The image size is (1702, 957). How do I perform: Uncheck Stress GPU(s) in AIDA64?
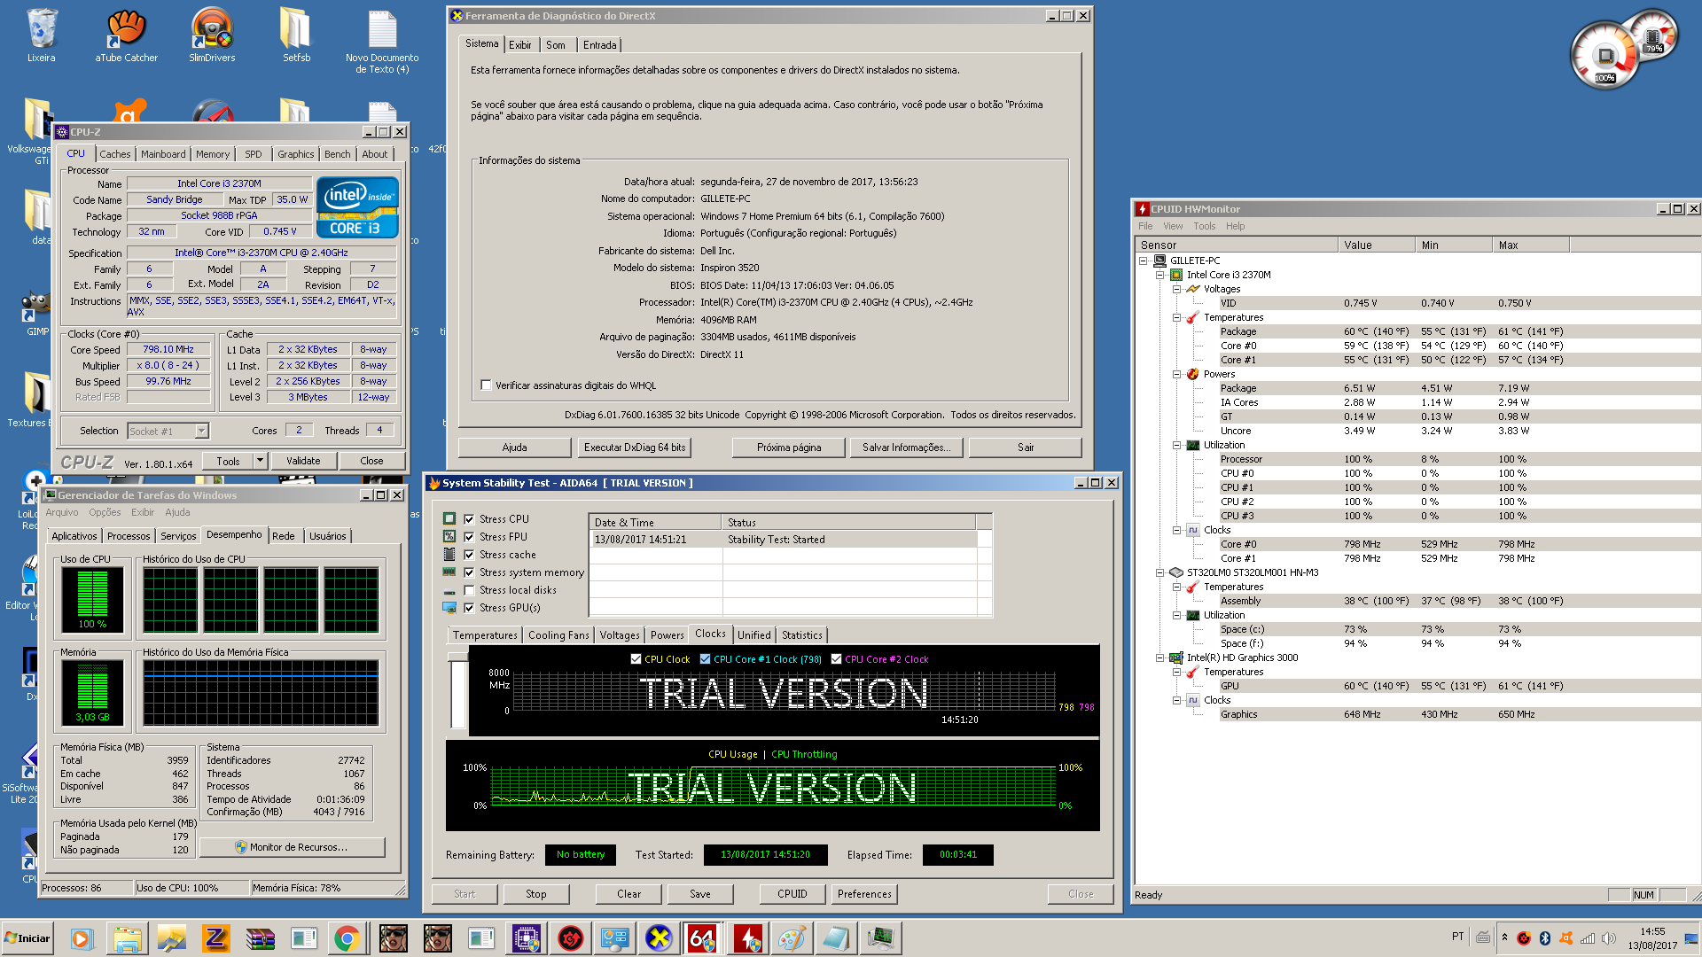pyautogui.click(x=469, y=608)
